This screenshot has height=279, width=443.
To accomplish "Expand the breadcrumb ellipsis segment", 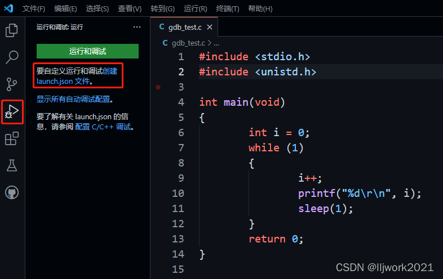I will coord(216,43).
